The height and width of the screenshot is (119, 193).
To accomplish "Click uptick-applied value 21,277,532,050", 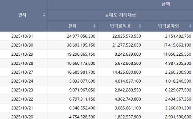I will click(127, 45).
